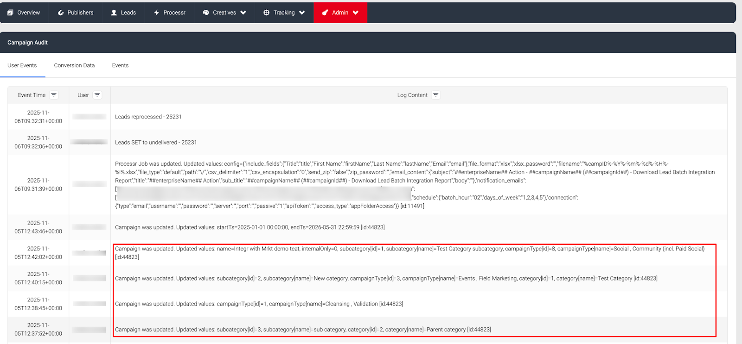Click the event time 05T12:43:46+00:00
This screenshot has width=742, height=344.
tap(38, 227)
